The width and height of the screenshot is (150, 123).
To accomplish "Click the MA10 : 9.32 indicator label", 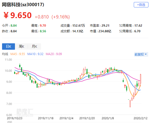I will (x=35, y=54).
